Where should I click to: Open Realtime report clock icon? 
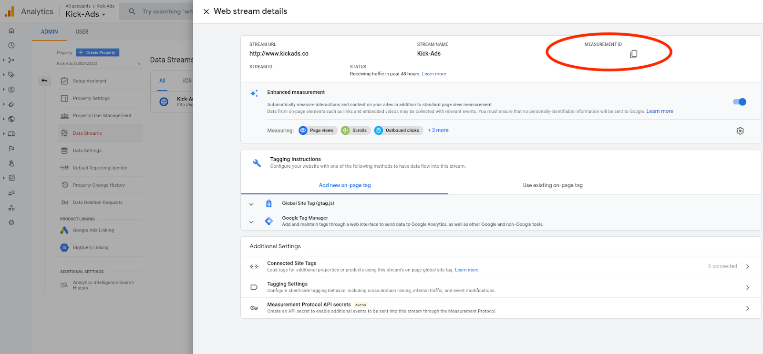(x=11, y=45)
